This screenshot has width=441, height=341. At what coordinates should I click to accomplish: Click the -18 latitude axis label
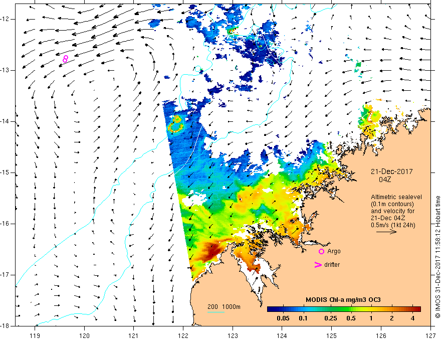pyautogui.click(x=5, y=326)
